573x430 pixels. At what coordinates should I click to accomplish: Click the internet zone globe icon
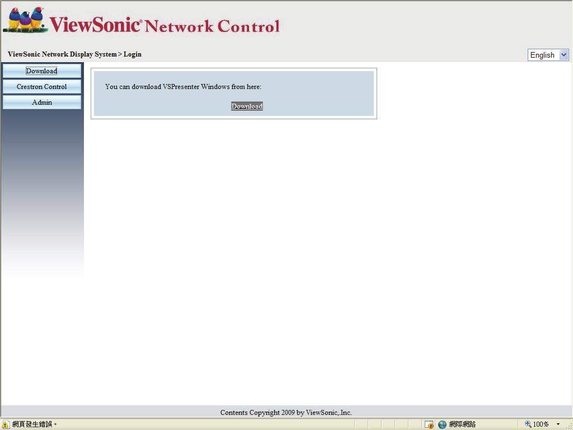(443, 424)
